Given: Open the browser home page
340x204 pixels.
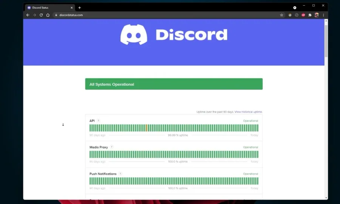Looking at the screenshot, I should pos(48,15).
